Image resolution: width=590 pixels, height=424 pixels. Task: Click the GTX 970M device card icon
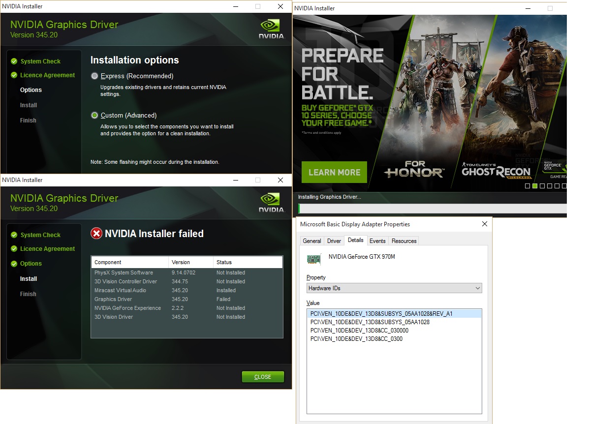(313, 259)
